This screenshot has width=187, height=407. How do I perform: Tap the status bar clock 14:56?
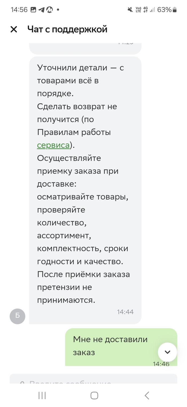pyautogui.click(x=19, y=10)
